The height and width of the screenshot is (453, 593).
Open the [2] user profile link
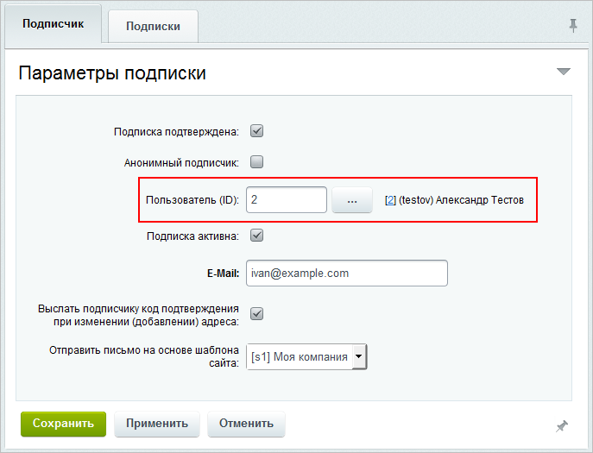pyautogui.click(x=390, y=200)
